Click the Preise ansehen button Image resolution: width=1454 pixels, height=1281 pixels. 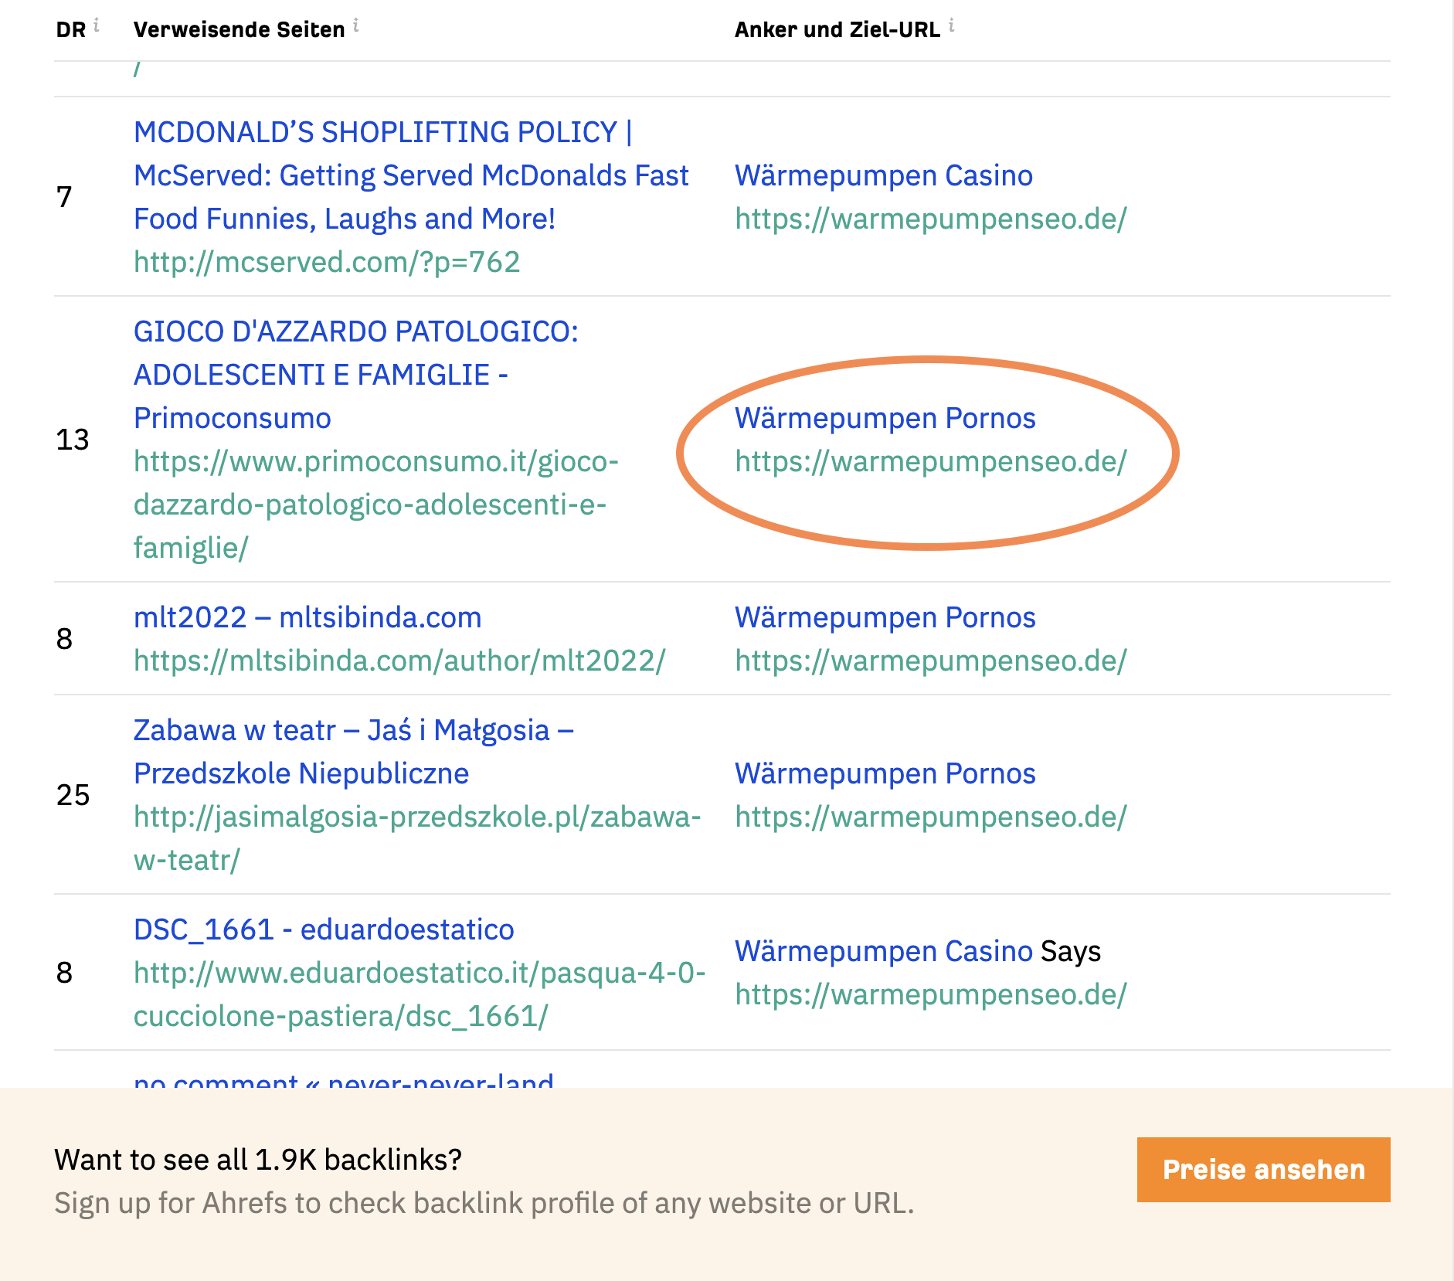coord(1264,1170)
